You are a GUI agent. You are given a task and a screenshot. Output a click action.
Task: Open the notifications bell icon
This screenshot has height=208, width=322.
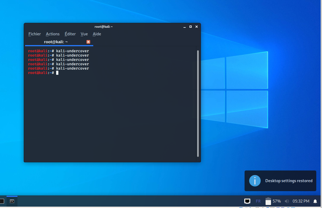(x=315, y=201)
